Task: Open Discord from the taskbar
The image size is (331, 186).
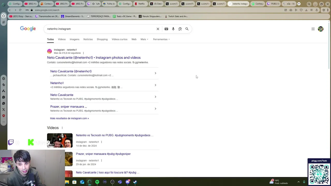Action: tap(127, 182)
